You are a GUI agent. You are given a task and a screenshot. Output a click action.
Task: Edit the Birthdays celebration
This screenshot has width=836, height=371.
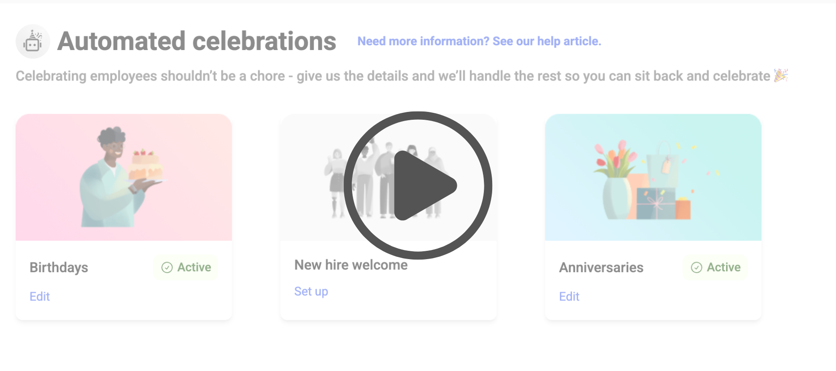pos(40,297)
